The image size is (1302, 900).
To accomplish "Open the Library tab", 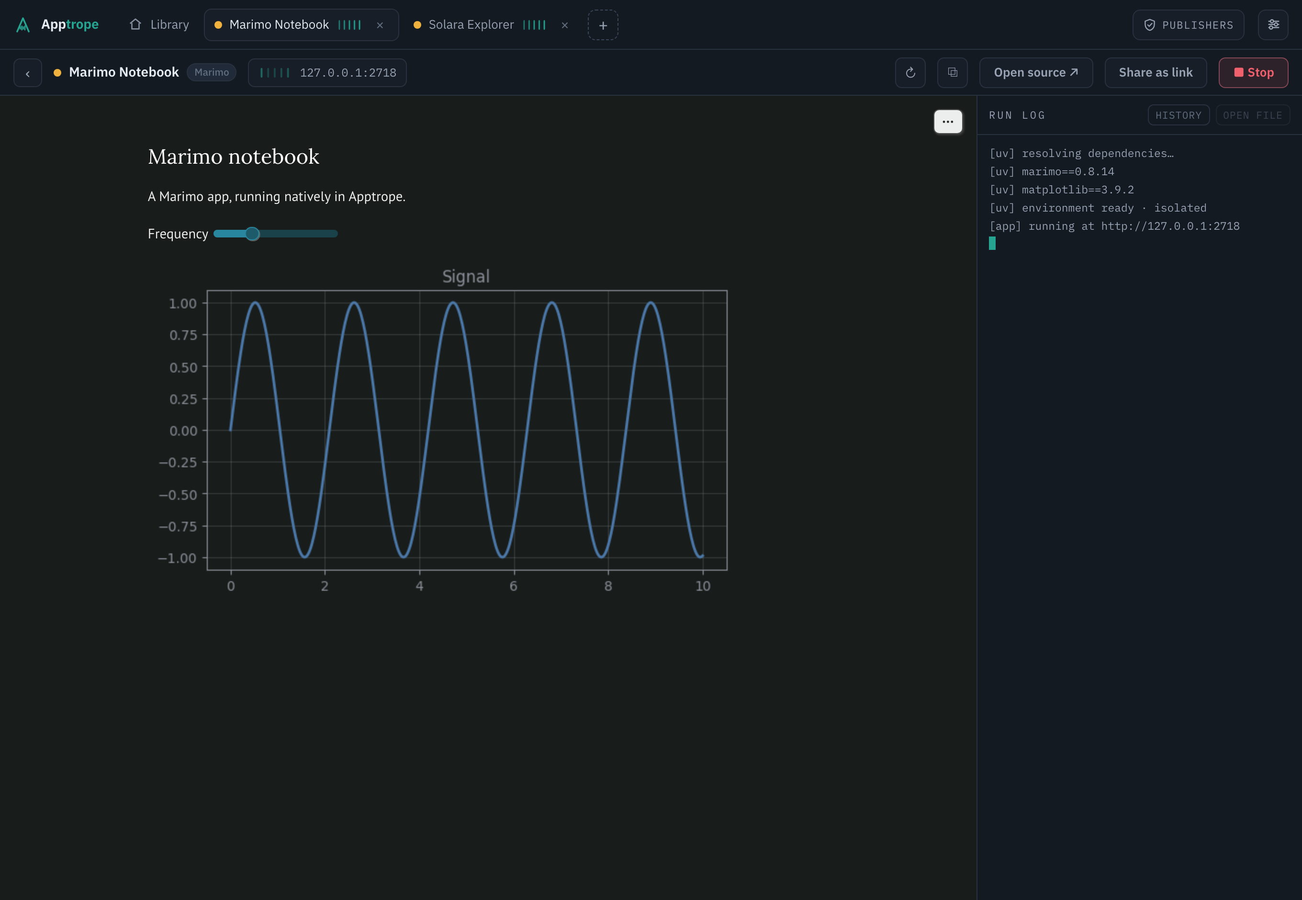I will coord(159,25).
